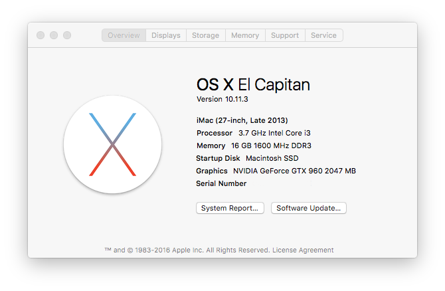Click the System Report... button

230,208
